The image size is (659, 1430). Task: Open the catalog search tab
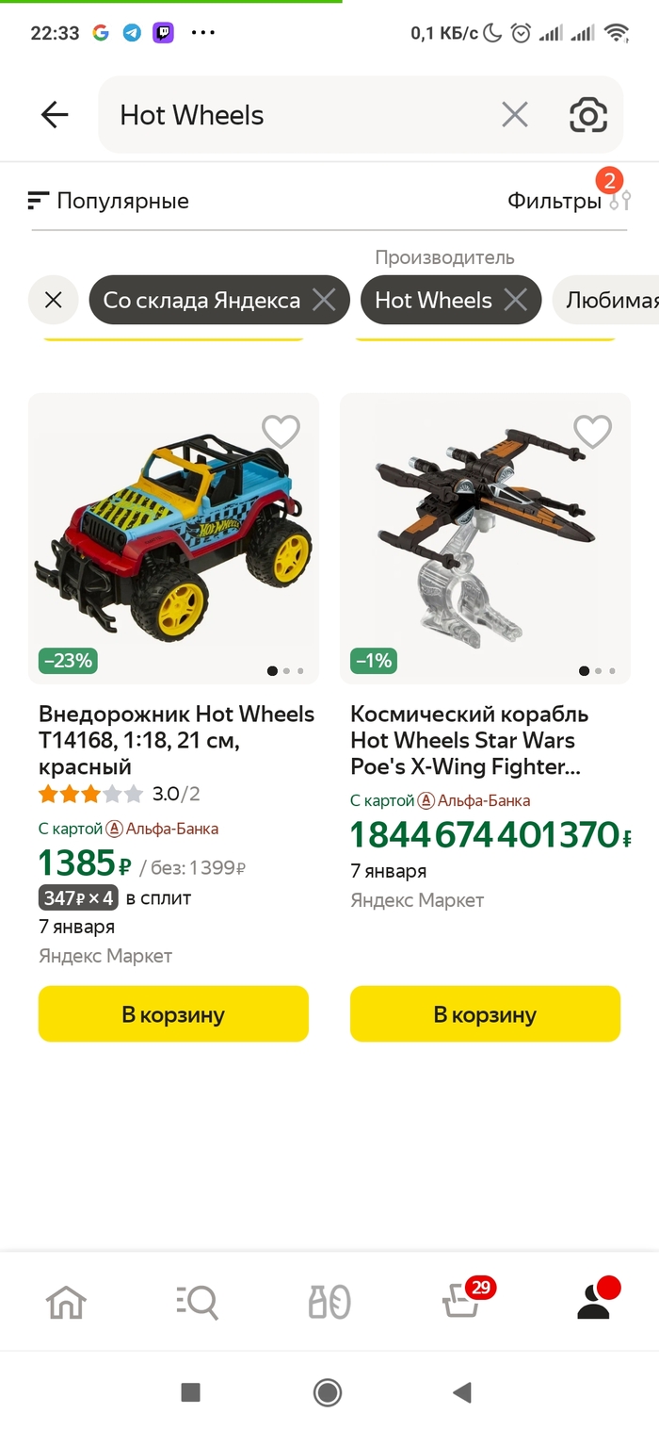[x=197, y=1302]
